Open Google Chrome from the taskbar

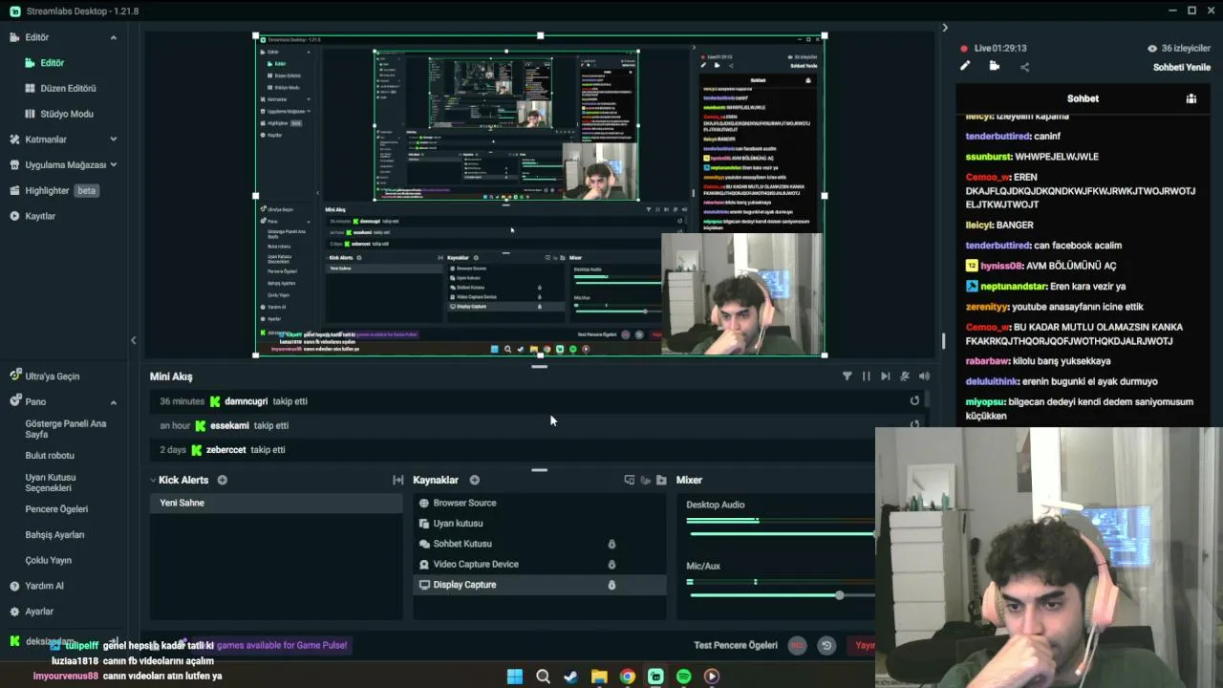(x=628, y=677)
